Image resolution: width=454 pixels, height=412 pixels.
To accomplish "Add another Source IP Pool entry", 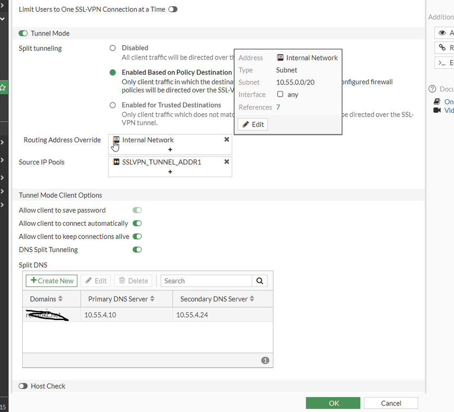I will (x=170, y=172).
